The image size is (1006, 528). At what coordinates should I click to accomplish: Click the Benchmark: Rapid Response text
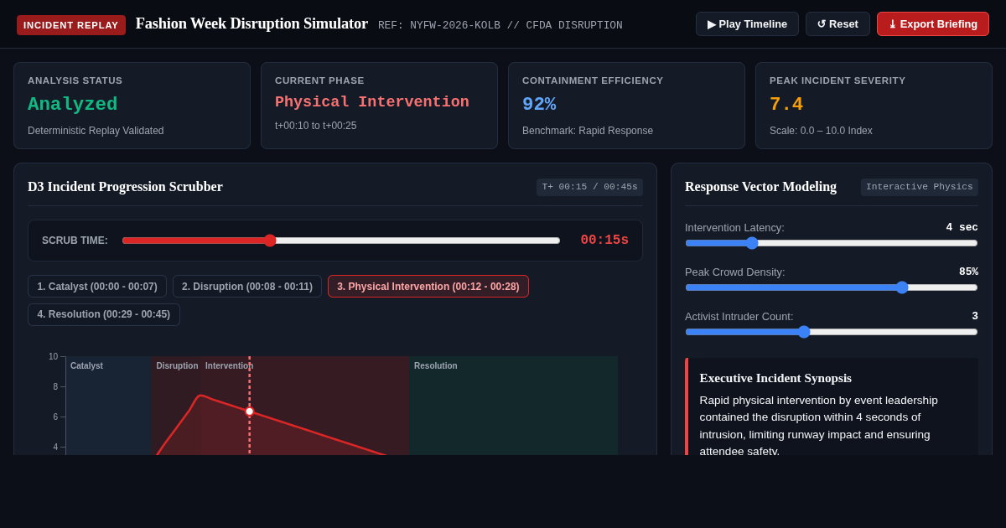click(x=588, y=131)
